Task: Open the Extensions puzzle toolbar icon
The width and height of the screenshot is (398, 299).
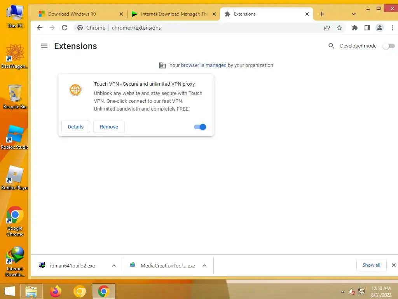Action: (x=355, y=28)
